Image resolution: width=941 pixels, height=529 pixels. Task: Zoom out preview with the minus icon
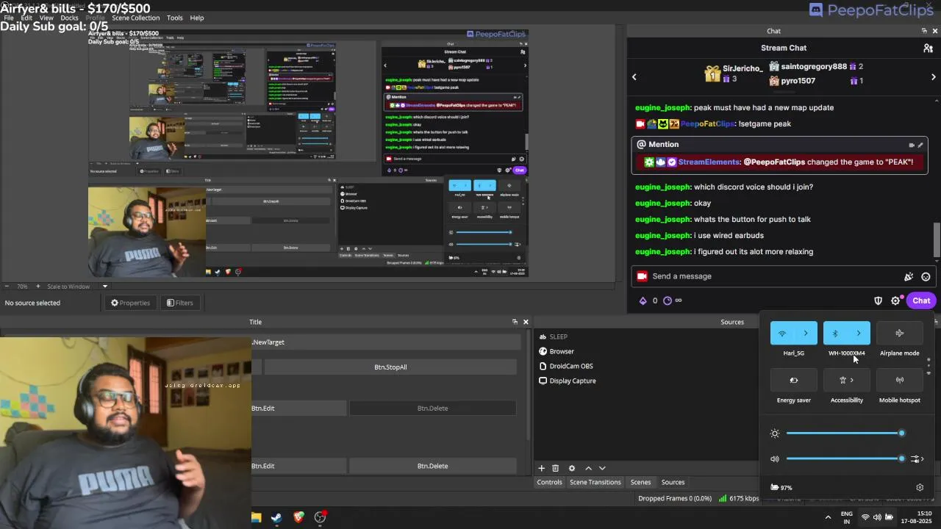pyautogui.click(x=7, y=287)
